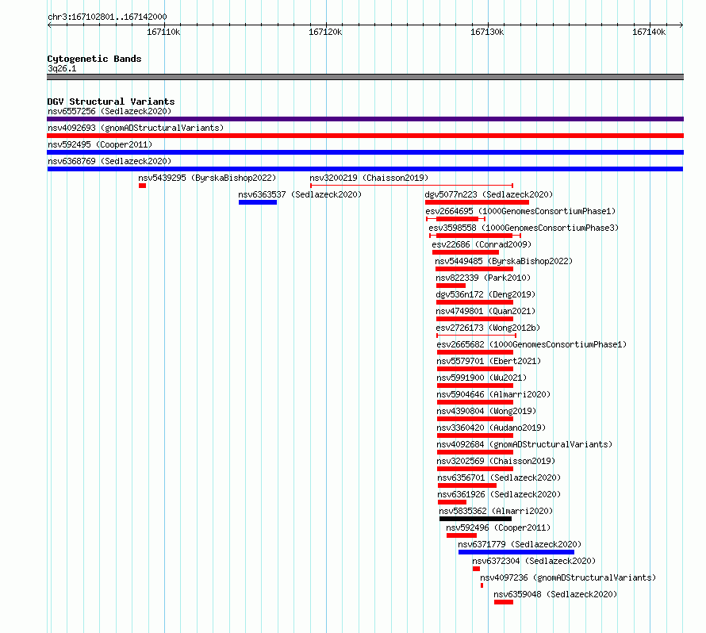Open nsv4749801 (Quan2021) label
Viewport: 706px width, 633px height.
point(485,311)
